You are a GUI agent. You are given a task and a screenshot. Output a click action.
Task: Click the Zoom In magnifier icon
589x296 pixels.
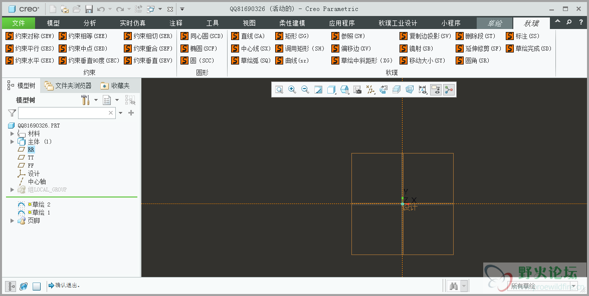tap(292, 89)
